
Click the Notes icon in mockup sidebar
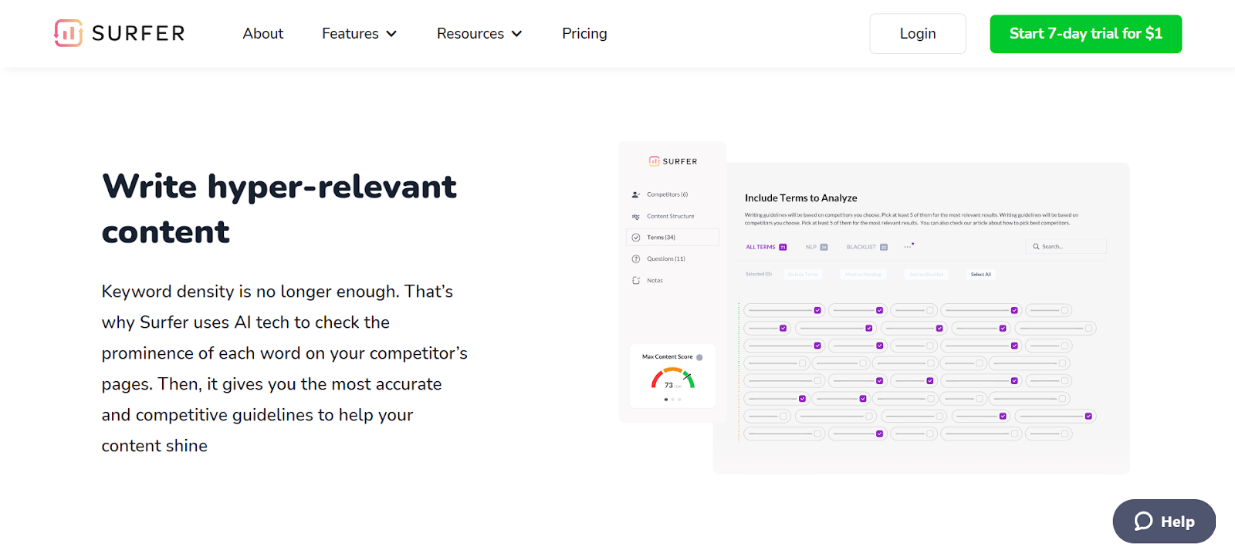click(x=636, y=281)
